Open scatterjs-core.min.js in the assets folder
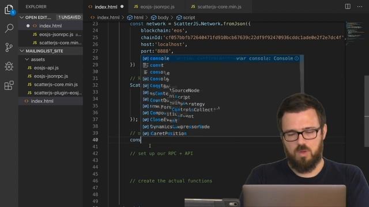This screenshot has width=369, height=207. 51,85
